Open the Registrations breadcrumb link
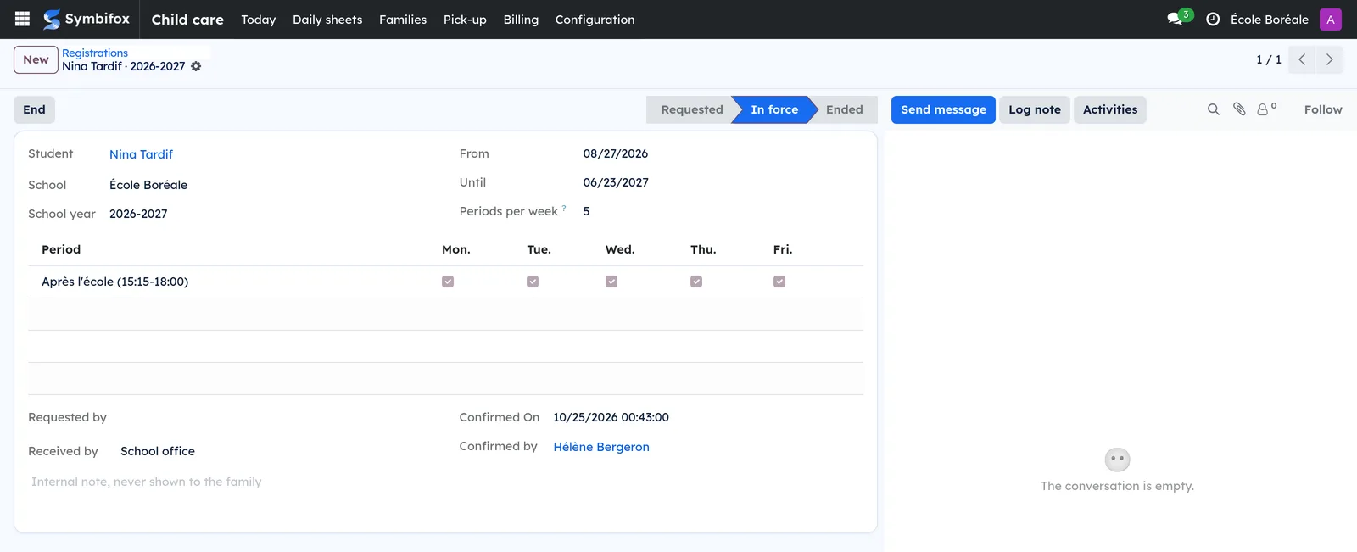1357x552 pixels. pyautogui.click(x=95, y=53)
